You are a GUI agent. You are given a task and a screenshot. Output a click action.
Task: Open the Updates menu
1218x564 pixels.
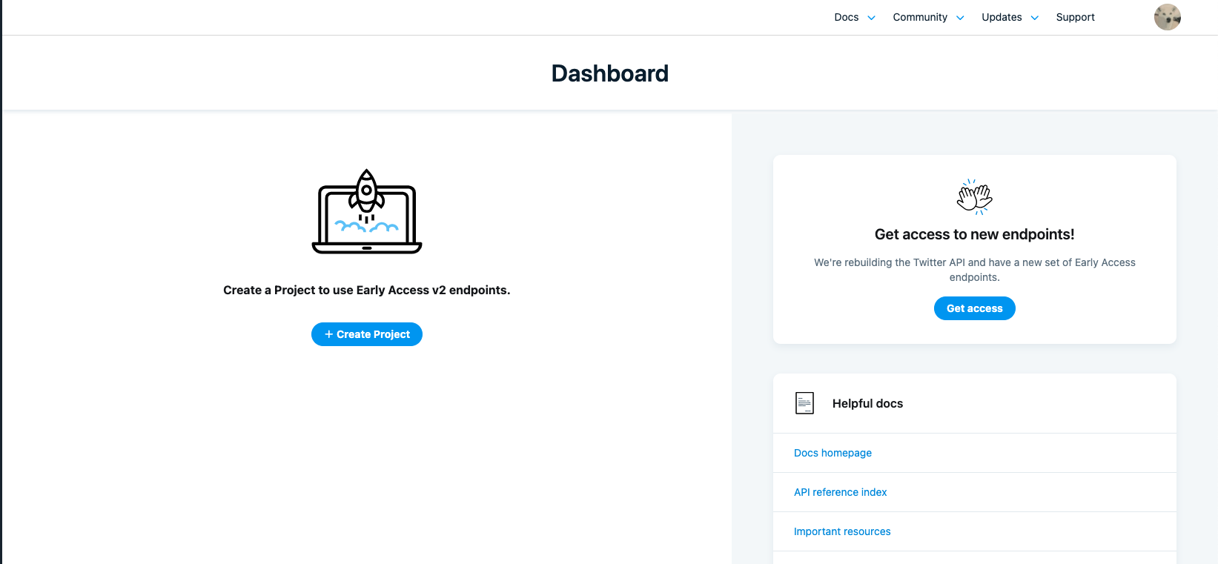(x=1002, y=17)
